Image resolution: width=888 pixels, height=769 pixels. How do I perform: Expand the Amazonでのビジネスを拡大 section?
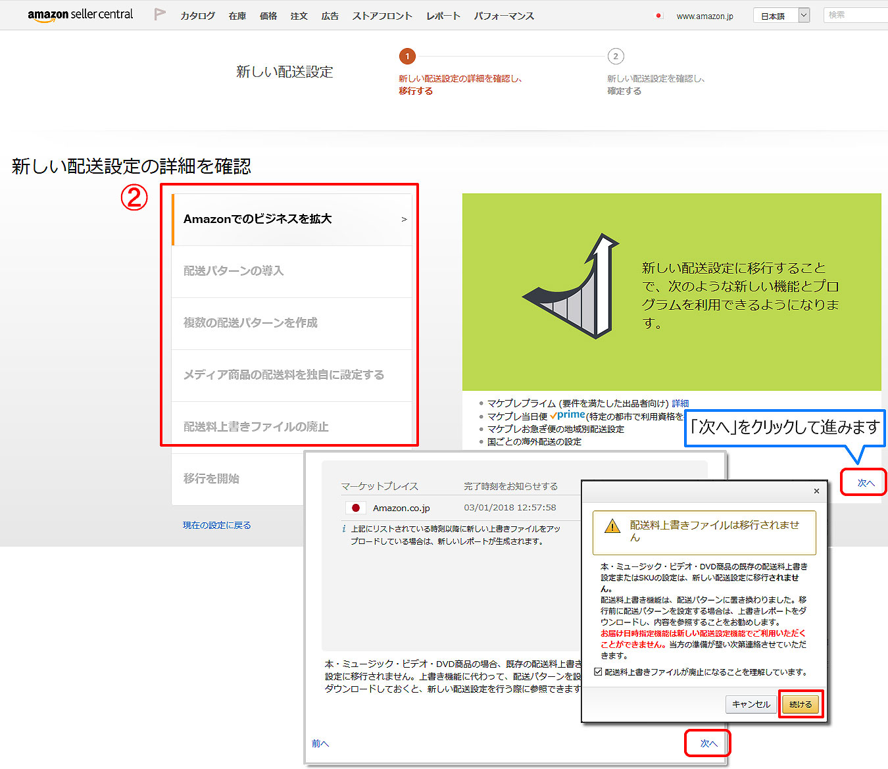[x=291, y=219]
